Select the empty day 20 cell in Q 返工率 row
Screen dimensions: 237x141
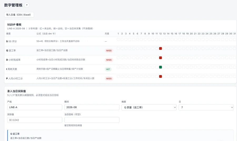click(191, 48)
